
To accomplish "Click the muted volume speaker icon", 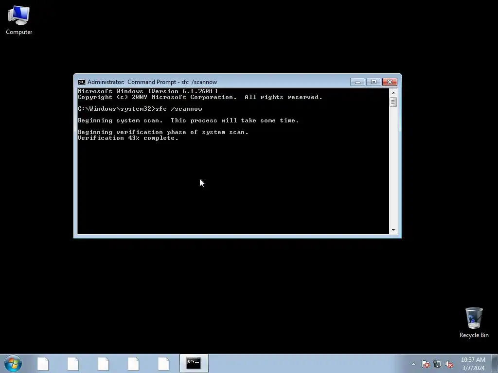I will pyautogui.click(x=449, y=364).
